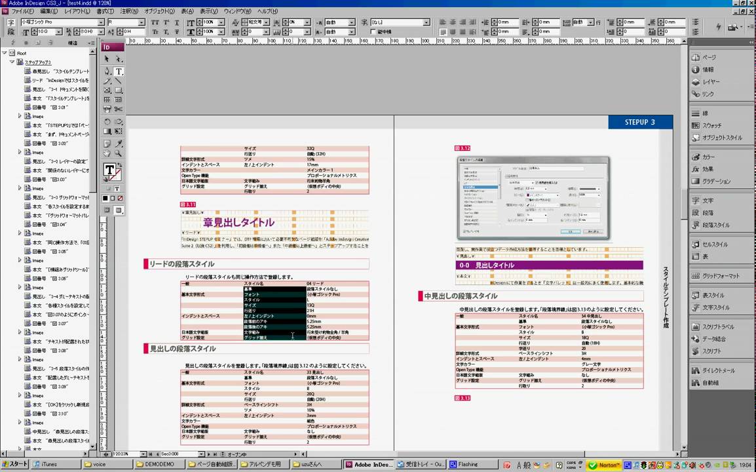
Task: Select the Vertical Grid tool
Action: pyautogui.click(x=119, y=100)
